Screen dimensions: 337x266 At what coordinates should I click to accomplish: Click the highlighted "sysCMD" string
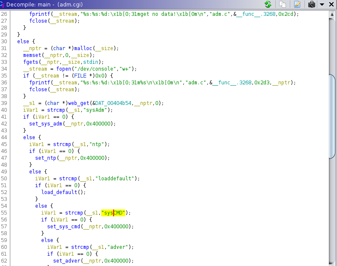coord(115,212)
